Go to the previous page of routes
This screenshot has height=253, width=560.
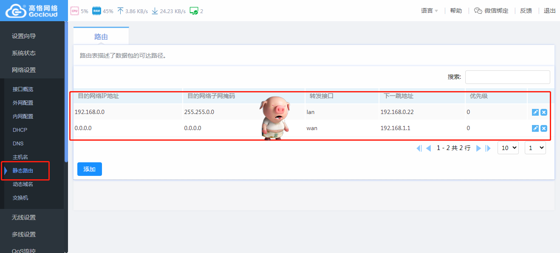click(428, 148)
